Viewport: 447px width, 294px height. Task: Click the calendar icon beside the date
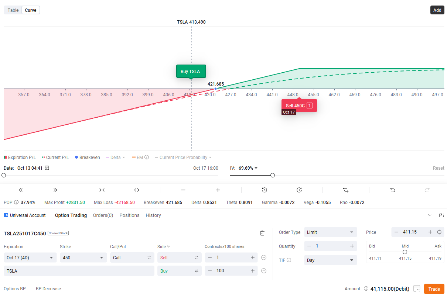coord(47,168)
